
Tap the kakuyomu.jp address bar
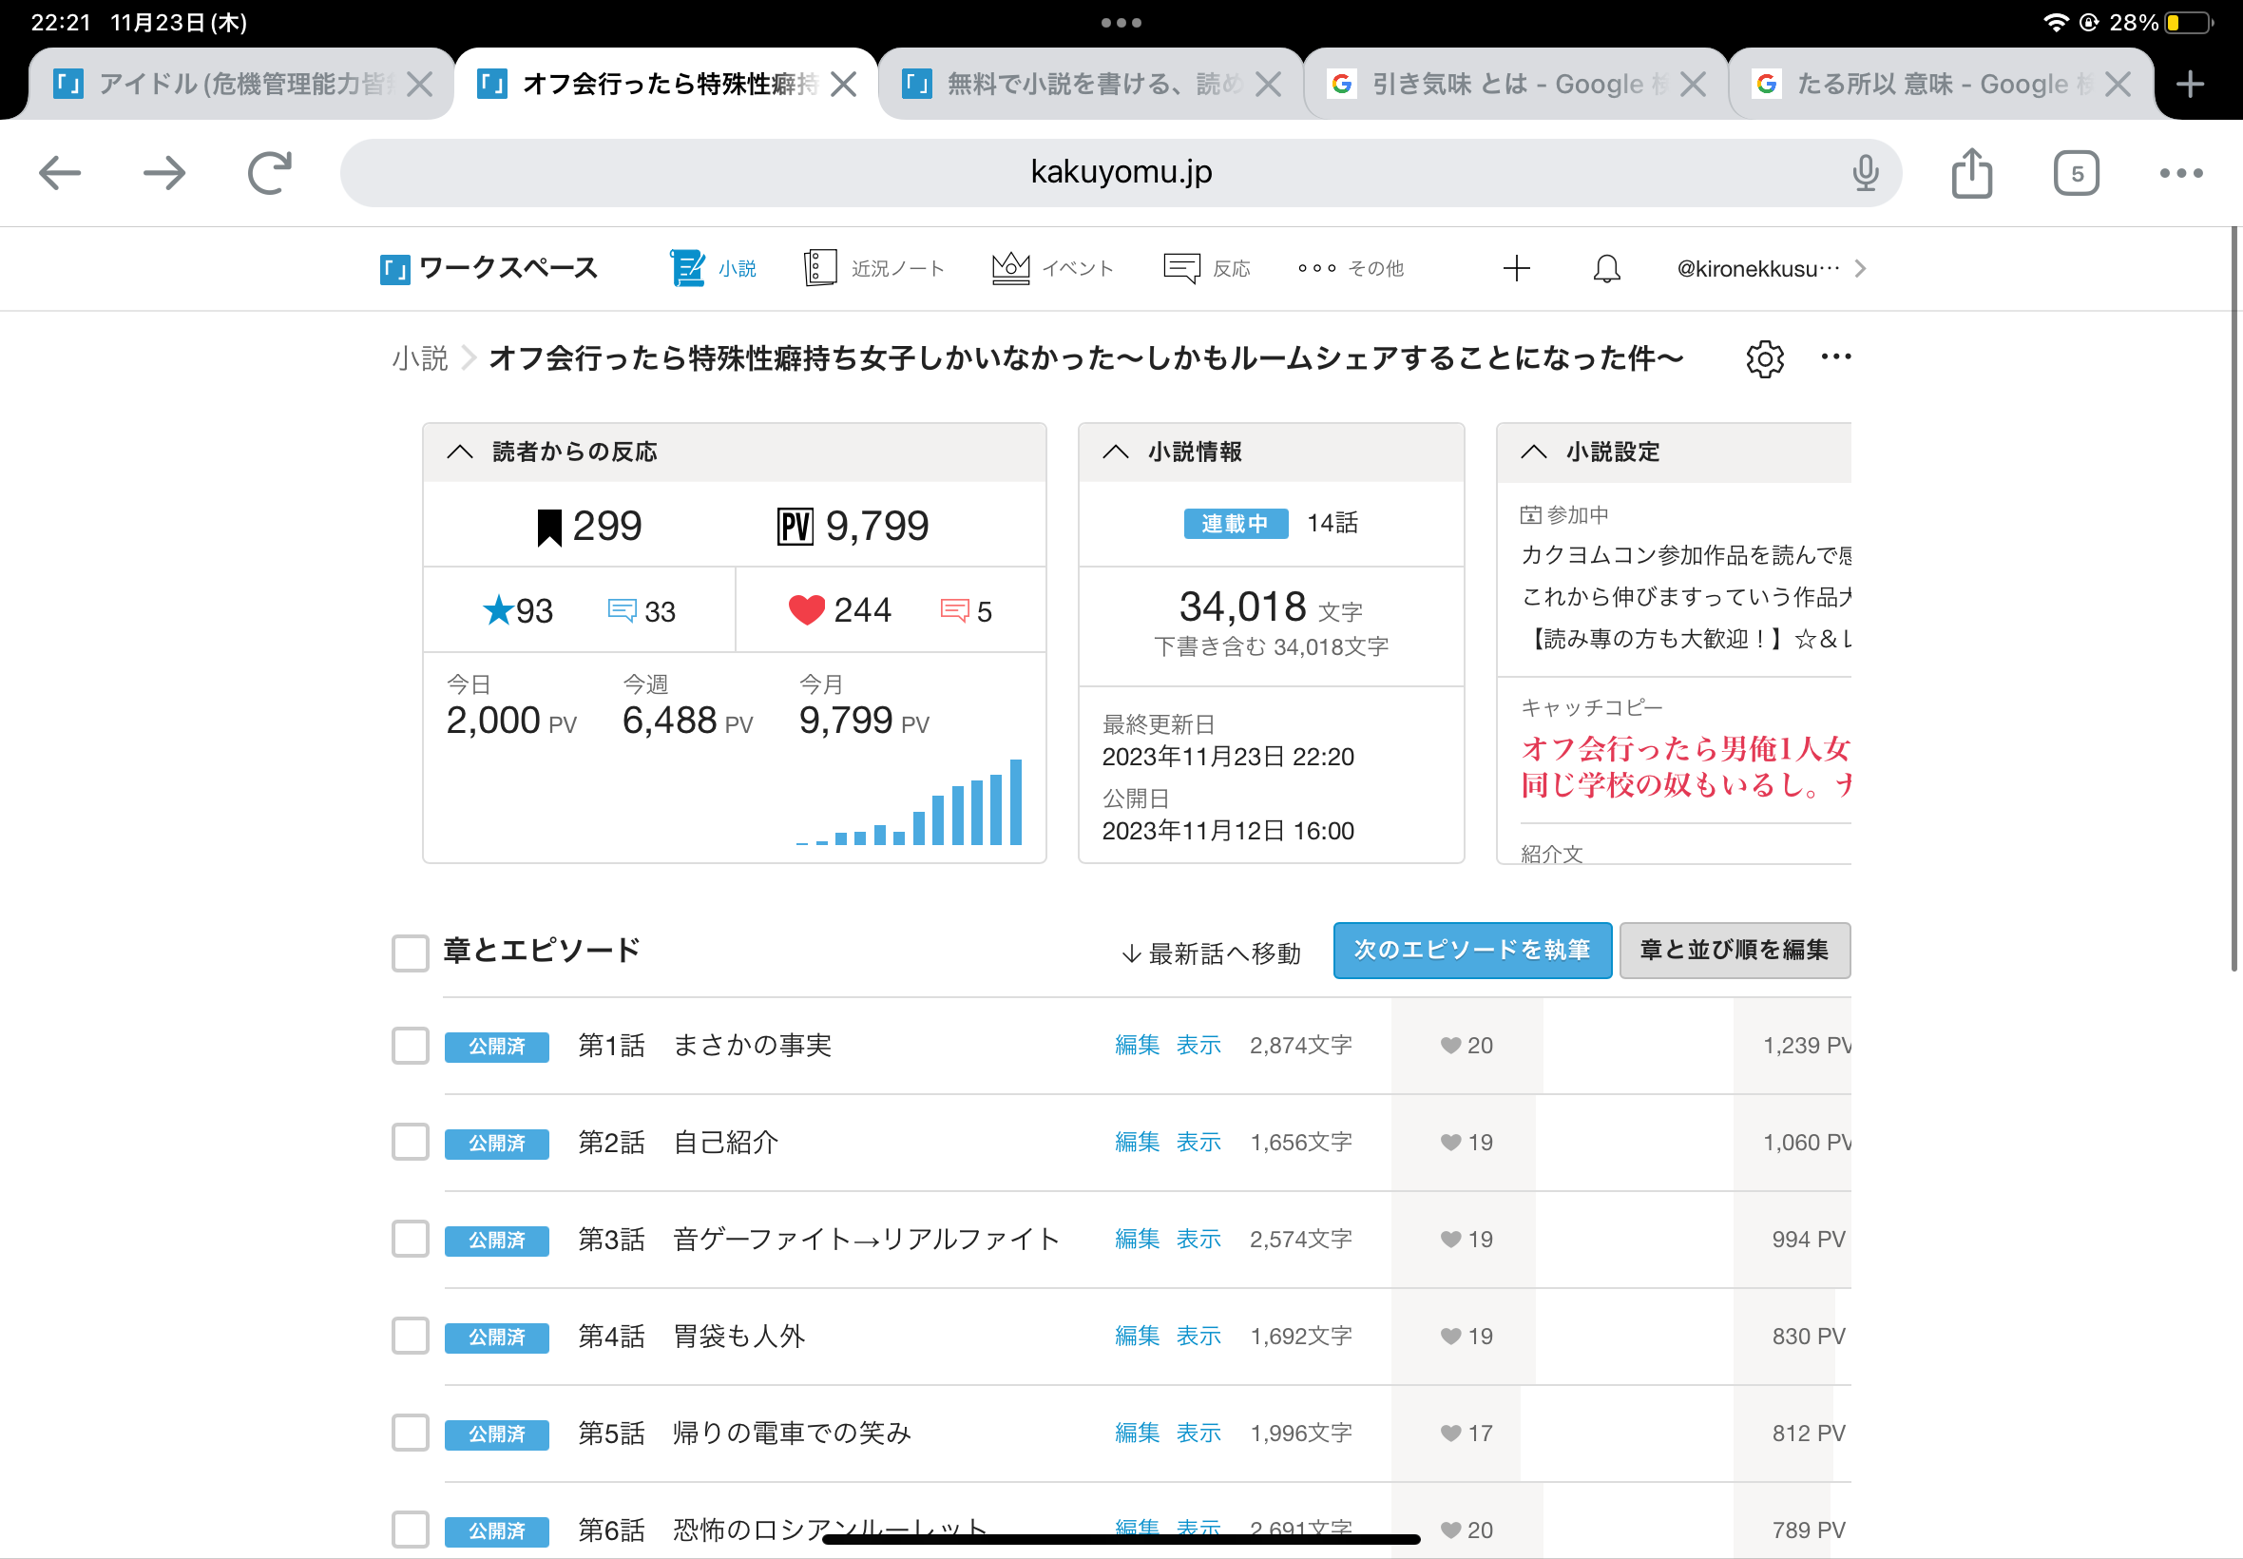(x=1120, y=173)
